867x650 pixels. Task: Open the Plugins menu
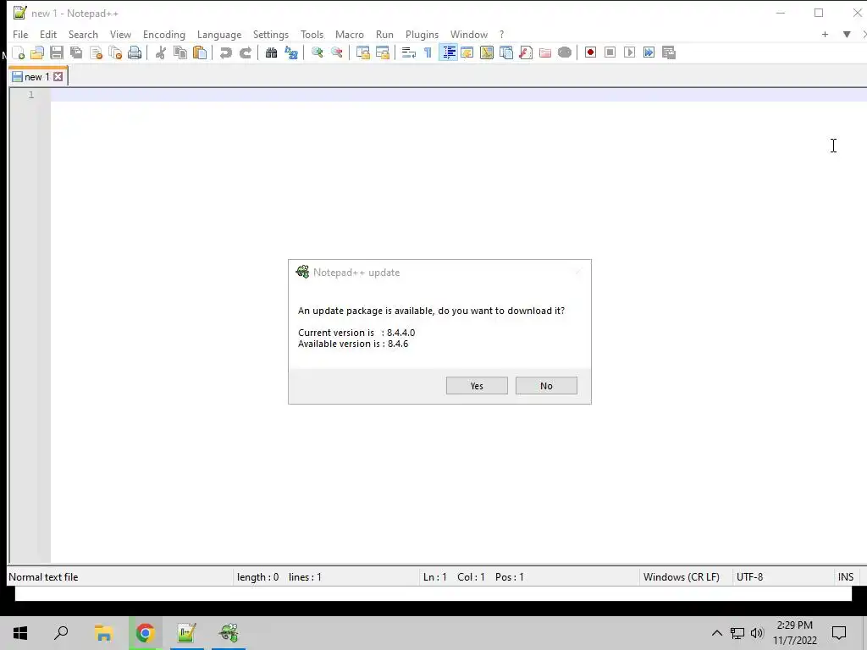422,34
